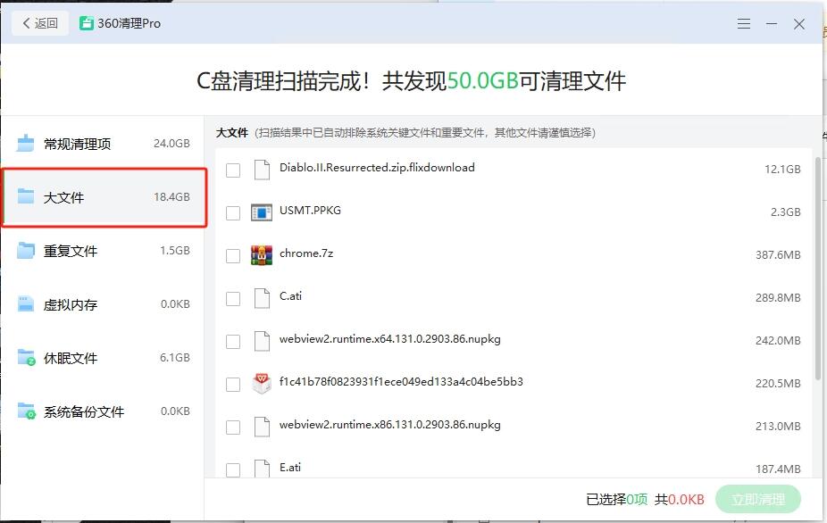Click the 12.1GB size value
The image size is (827, 523).
click(782, 170)
